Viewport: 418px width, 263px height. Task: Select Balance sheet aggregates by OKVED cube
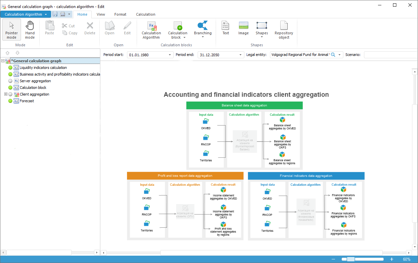(x=282, y=120)
